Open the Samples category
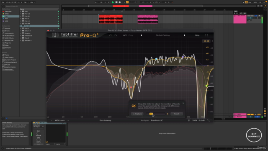 (8, 48)
